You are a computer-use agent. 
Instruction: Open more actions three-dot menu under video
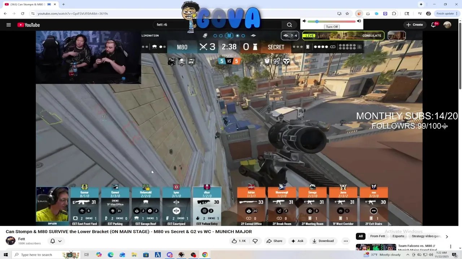(345, 241)
